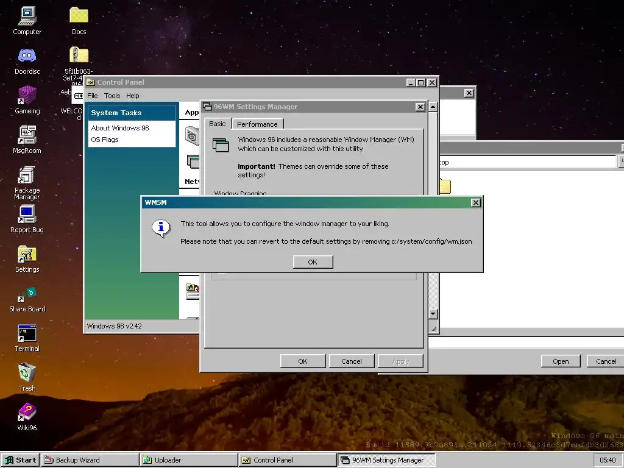Close the Control Panel window
The image size is (624, 468).
432,82
